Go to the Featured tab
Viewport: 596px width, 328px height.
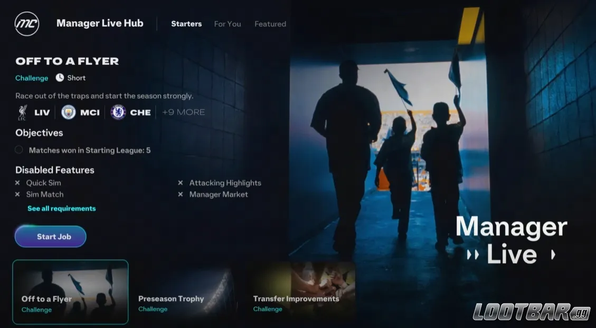[270, 24]
